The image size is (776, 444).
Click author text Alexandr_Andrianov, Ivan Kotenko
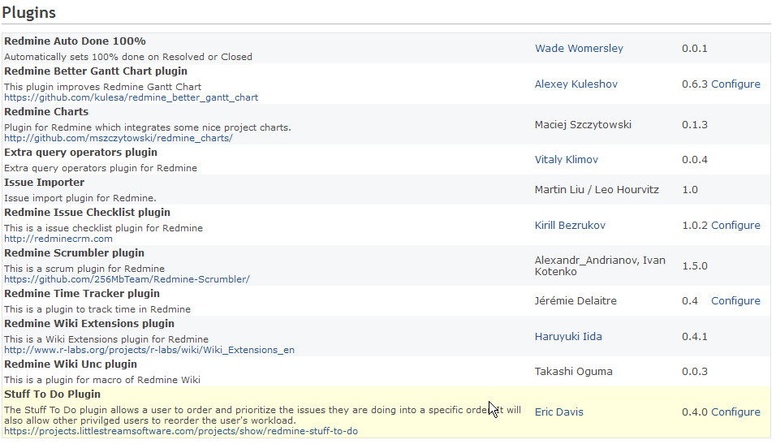click(600, 265)
